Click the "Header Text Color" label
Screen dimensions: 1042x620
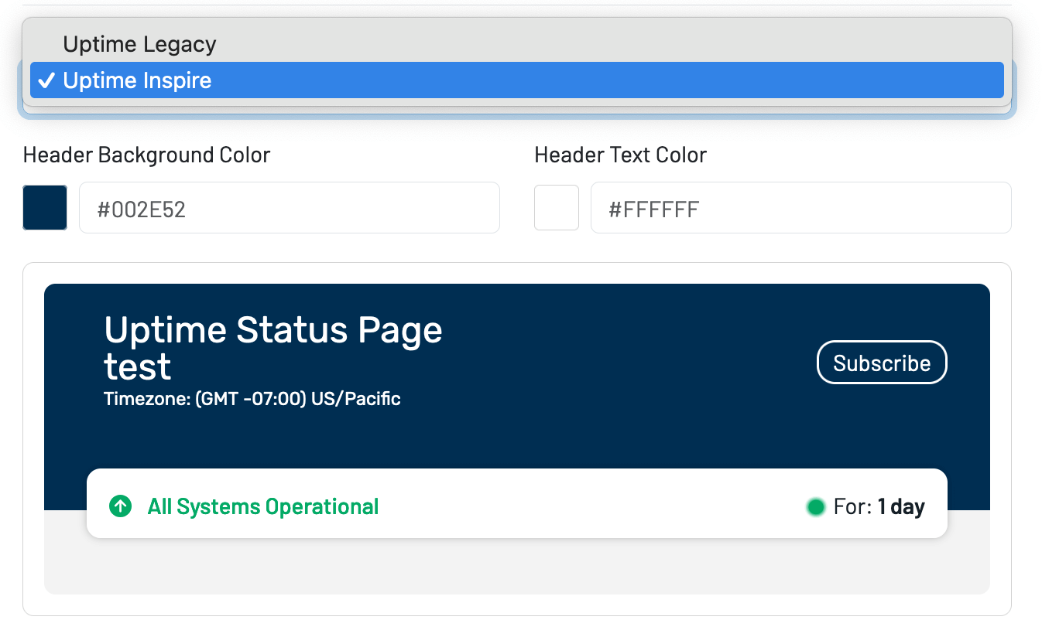pos(619,155)
